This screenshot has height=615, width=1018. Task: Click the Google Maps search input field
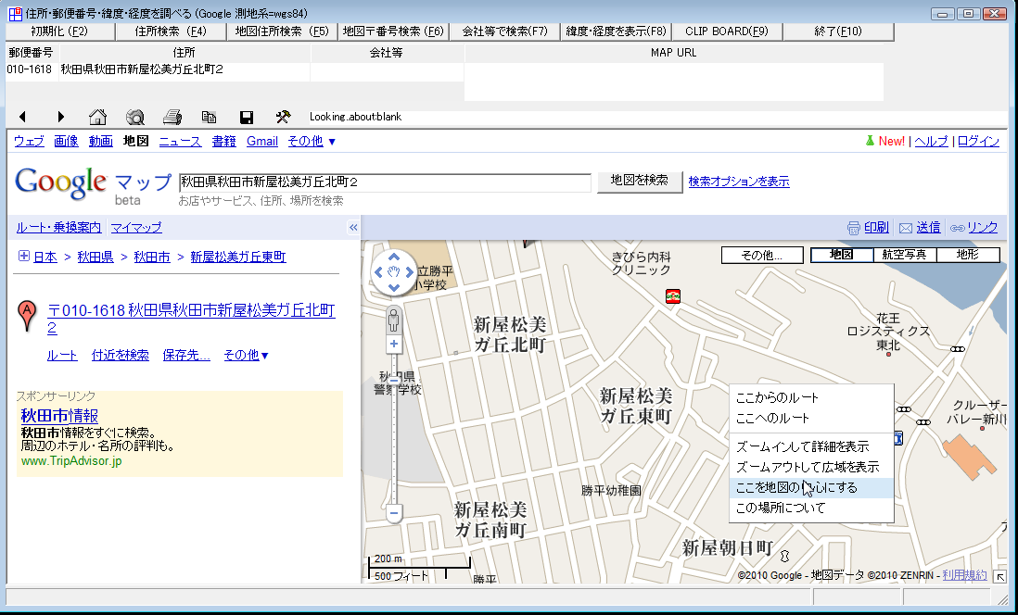click(385, 182)
